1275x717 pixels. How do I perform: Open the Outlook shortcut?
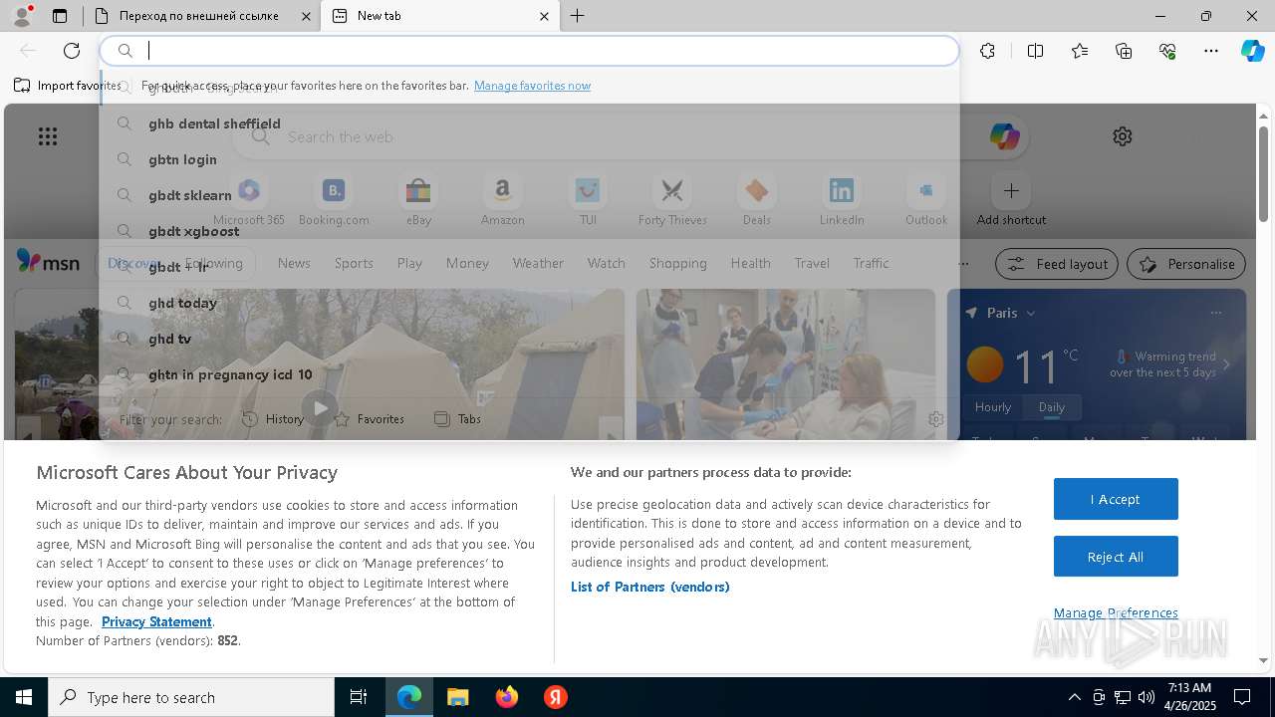tap(926, 199)
